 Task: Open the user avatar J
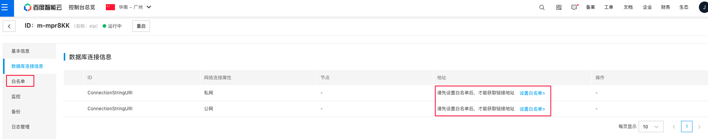[704, 7]
